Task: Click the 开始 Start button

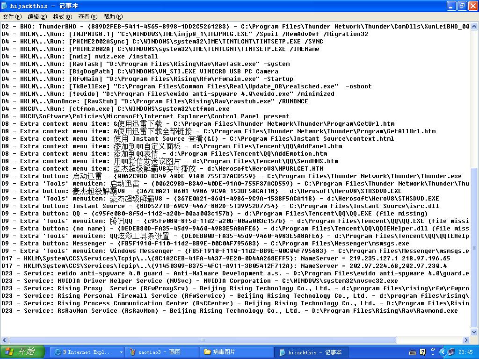Action: pos(22,352)
